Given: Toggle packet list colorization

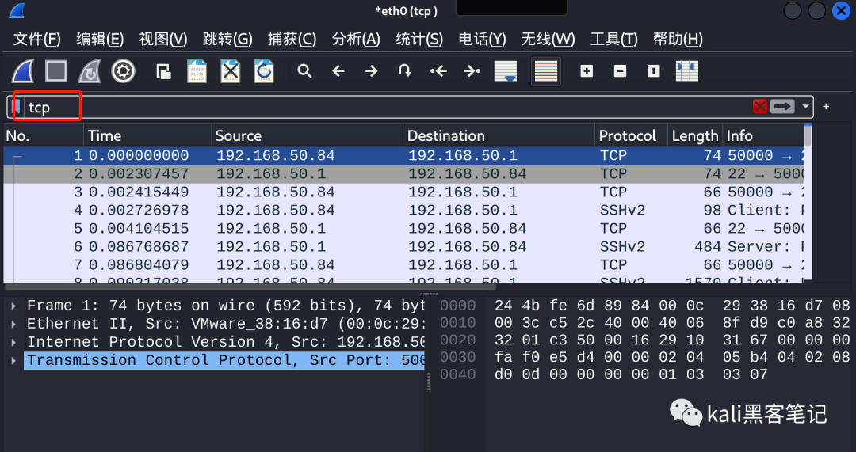Looking at the screenshot, I should coord(546,71).
